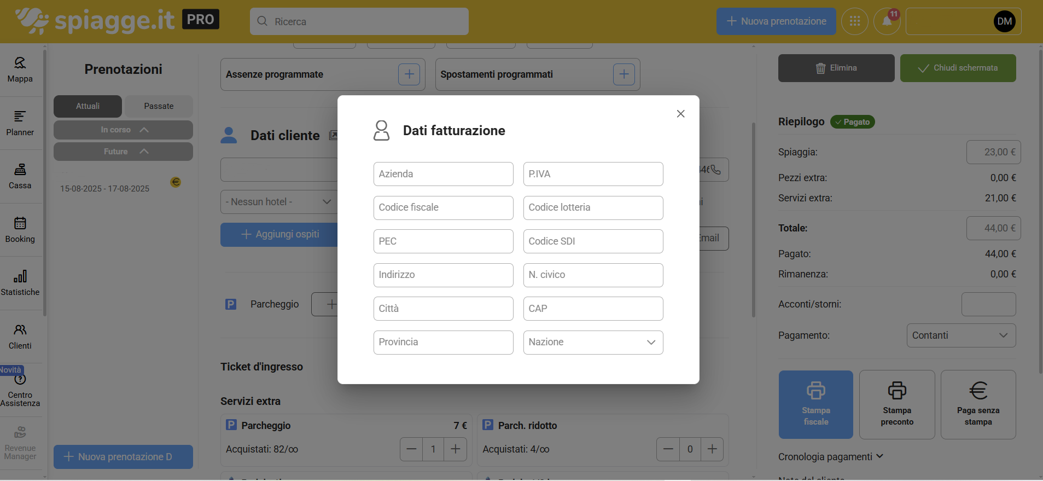Focus the Provincia field
This screenshot has width=1043, height=481.
pos(443,343)
